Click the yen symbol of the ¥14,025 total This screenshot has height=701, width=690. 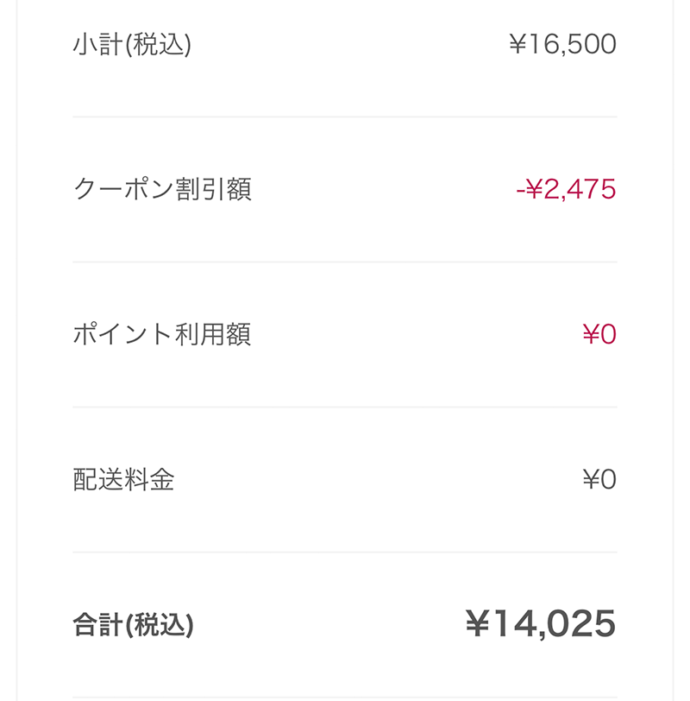(477, 624)
